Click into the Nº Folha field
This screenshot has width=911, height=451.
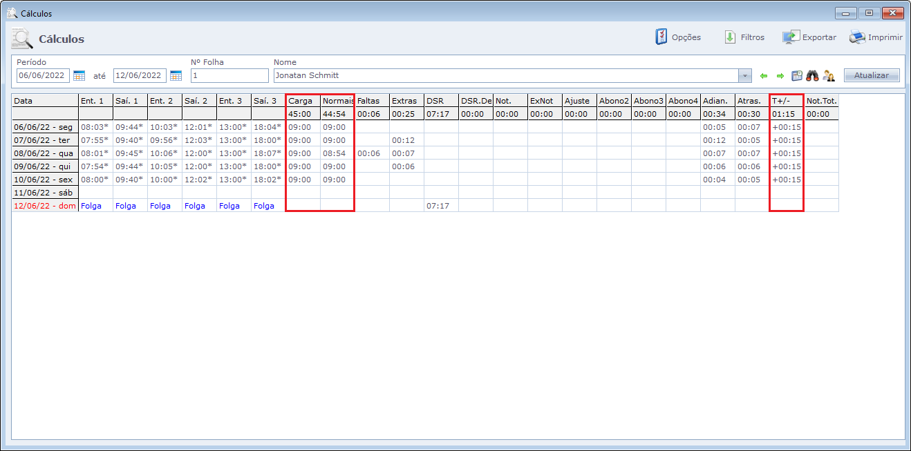(229, 75)
